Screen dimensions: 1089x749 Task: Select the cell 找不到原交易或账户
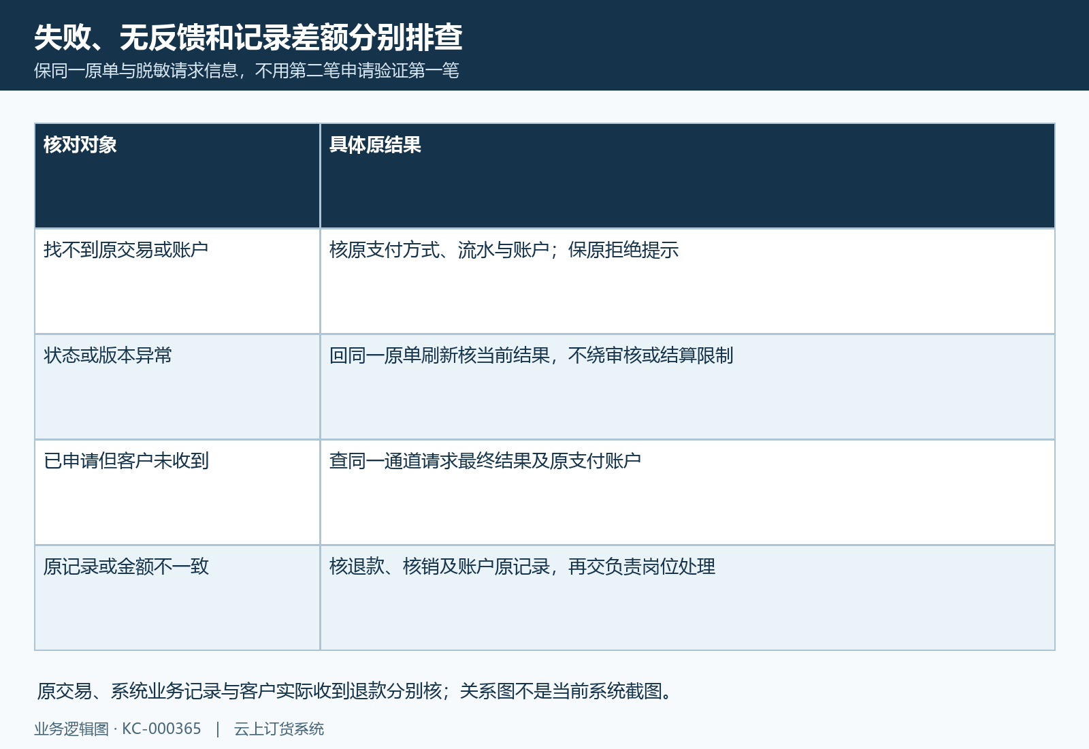[177, 281]
